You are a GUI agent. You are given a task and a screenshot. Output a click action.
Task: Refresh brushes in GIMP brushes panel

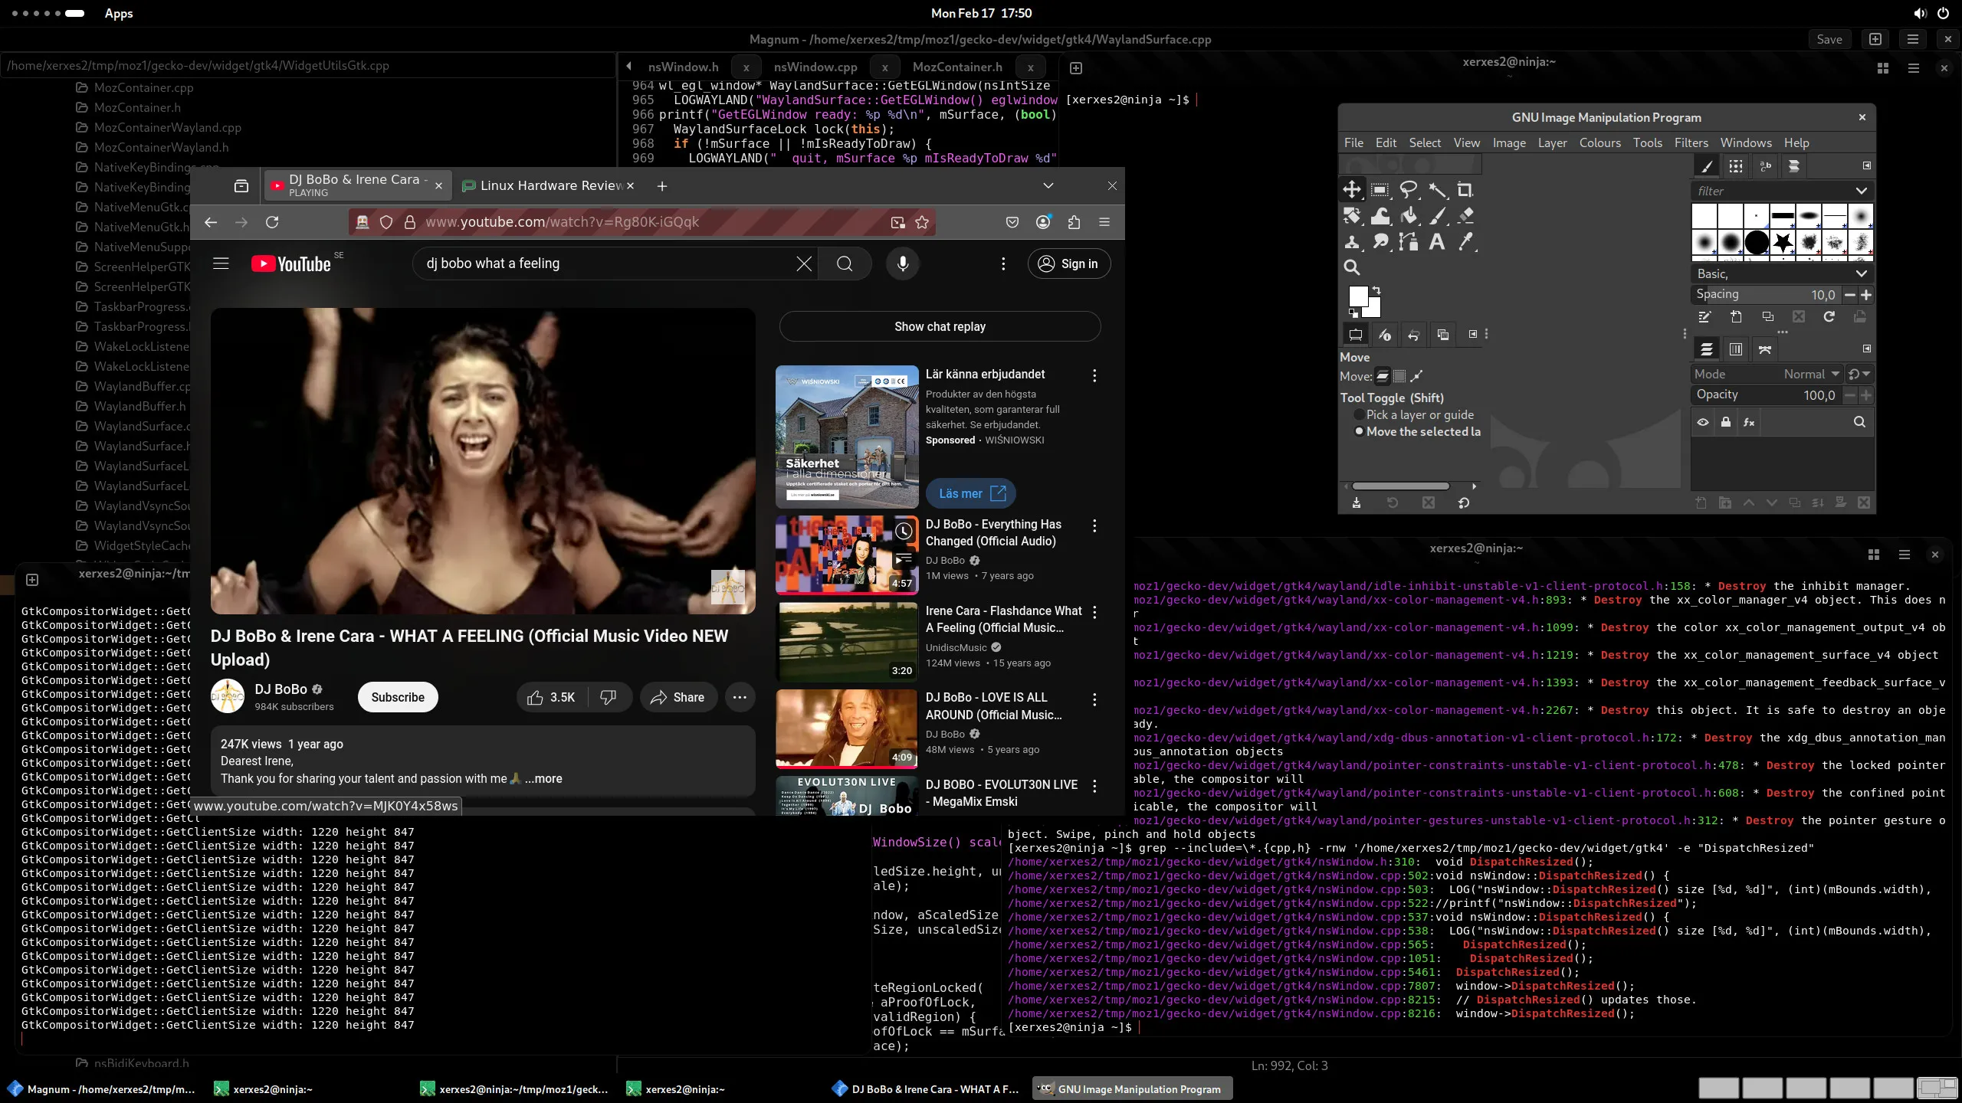[x=1829, y=316]
